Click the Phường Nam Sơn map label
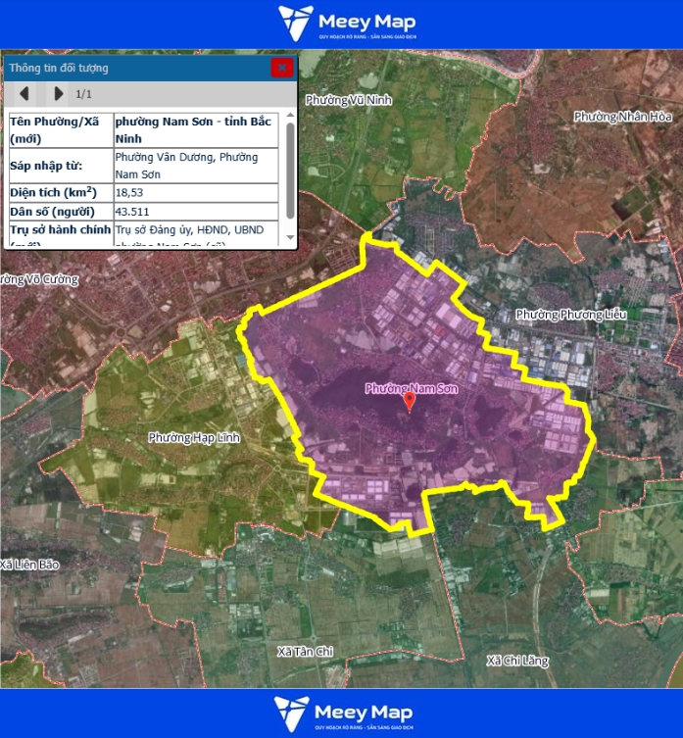683x738 pixels. tap(412, 389)
